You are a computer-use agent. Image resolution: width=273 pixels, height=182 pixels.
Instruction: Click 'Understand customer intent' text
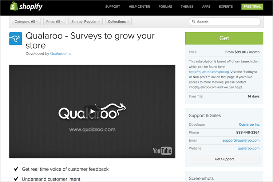[51, 179]
